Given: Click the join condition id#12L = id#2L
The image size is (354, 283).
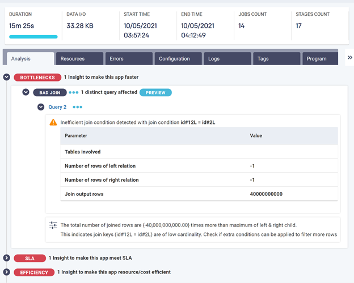Looking at the screenshot, I should tap(197, 122).
